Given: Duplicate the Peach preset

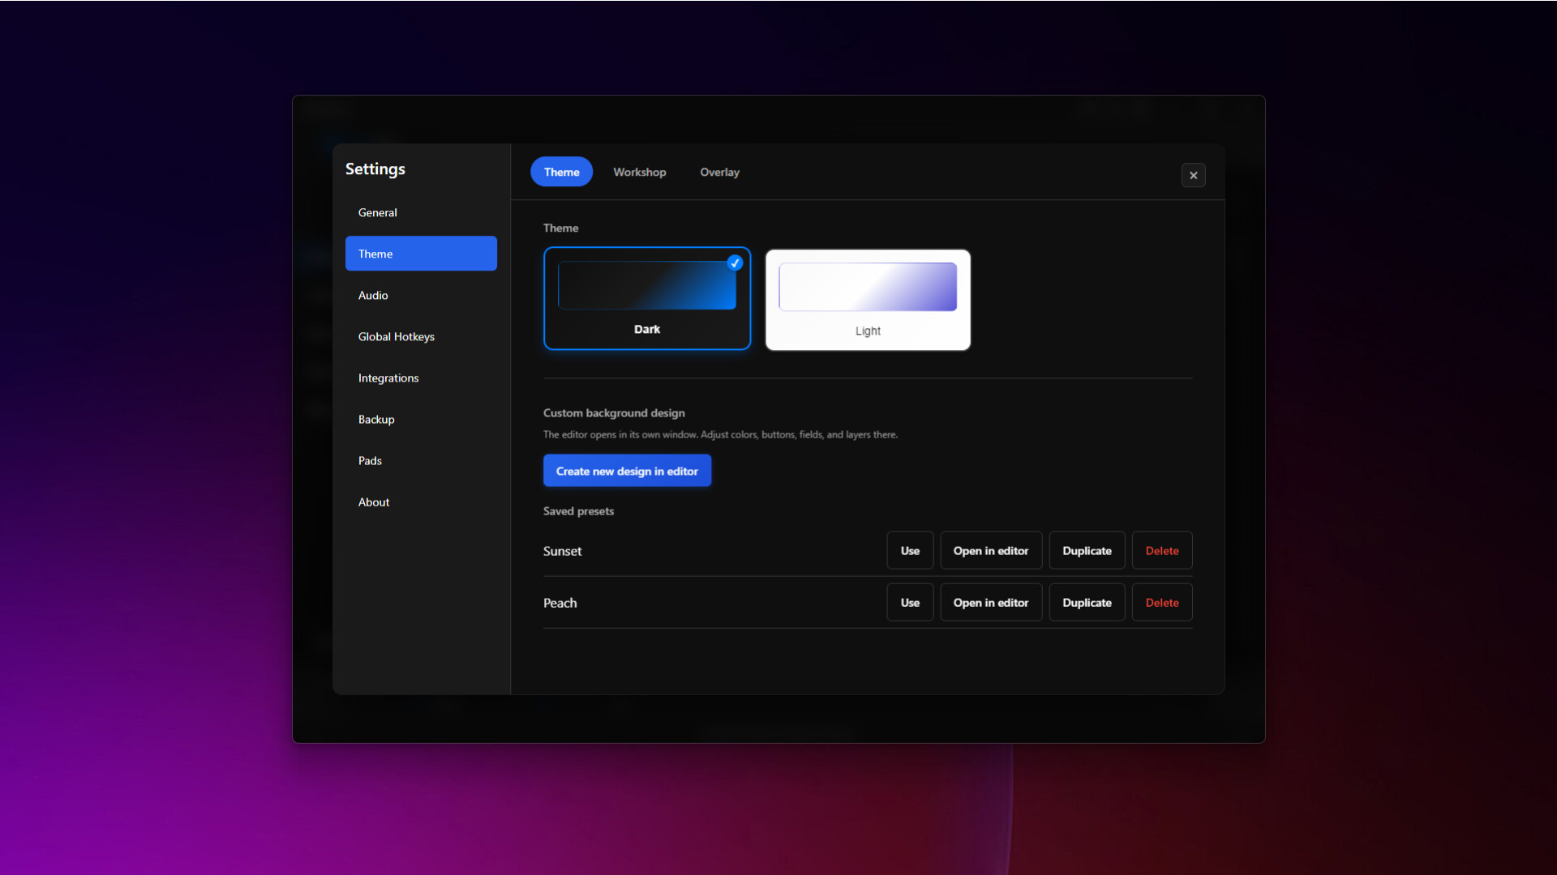Looking at the screenshot, I should [x=1087, y=603].
